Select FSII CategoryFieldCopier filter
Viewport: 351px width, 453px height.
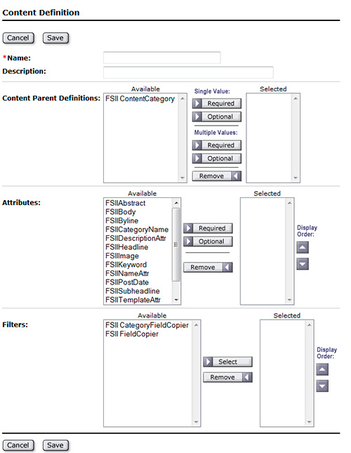click(147, 325)
